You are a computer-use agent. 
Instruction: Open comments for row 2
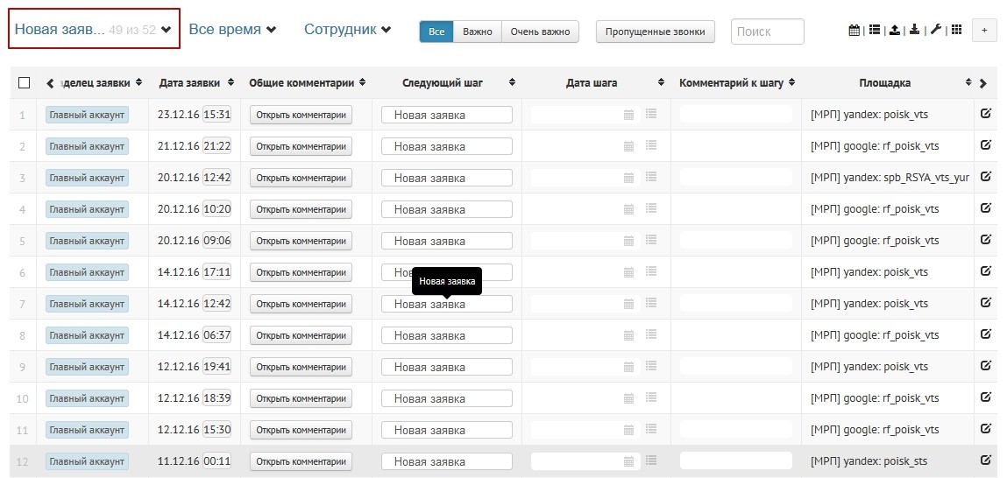pyautogui.click(x=301, y=146)
